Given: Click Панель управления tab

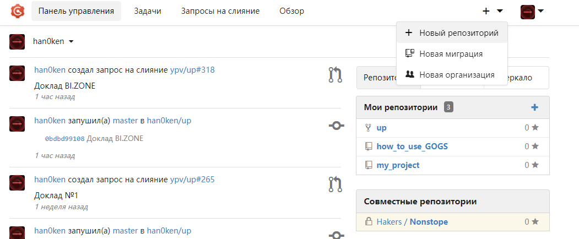Looking at the screenshot, I should (x=76, y=11).
